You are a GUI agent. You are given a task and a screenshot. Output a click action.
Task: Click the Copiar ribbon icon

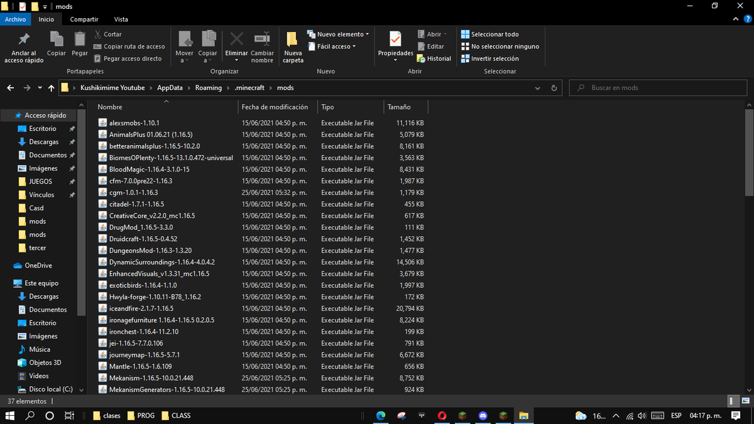click(x=57, y=39)
